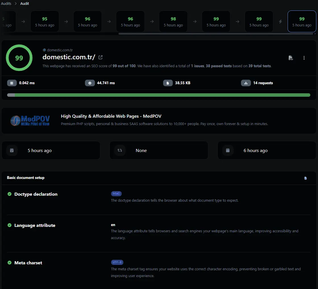Export the audit report as PDF
The height and width of the screenshot is (289, 318).
point(291,58)
